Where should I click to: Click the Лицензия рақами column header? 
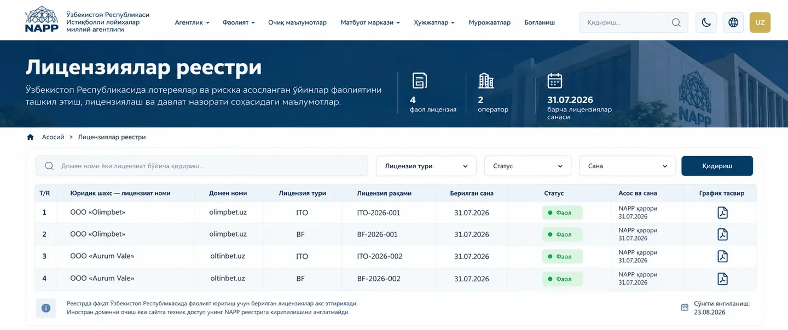(384, 193)
